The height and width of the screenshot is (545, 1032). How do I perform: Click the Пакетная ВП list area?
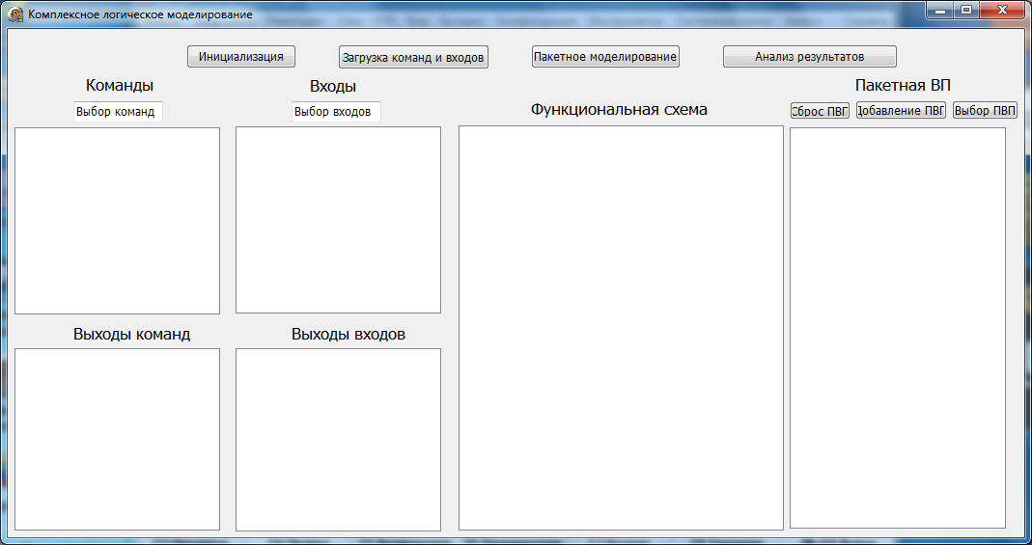click(x=898, y=328)
